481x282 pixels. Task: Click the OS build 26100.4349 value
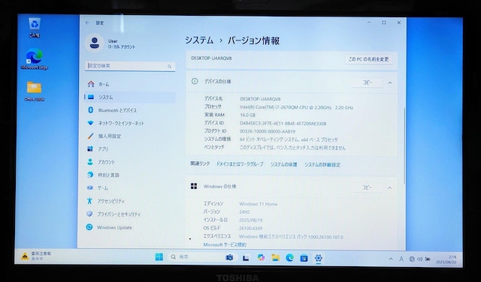point(250,229)
